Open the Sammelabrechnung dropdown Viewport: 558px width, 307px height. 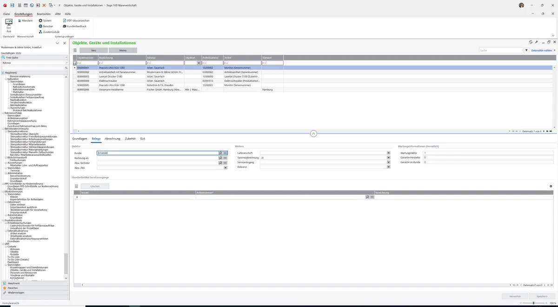click(x=388, y=158)
